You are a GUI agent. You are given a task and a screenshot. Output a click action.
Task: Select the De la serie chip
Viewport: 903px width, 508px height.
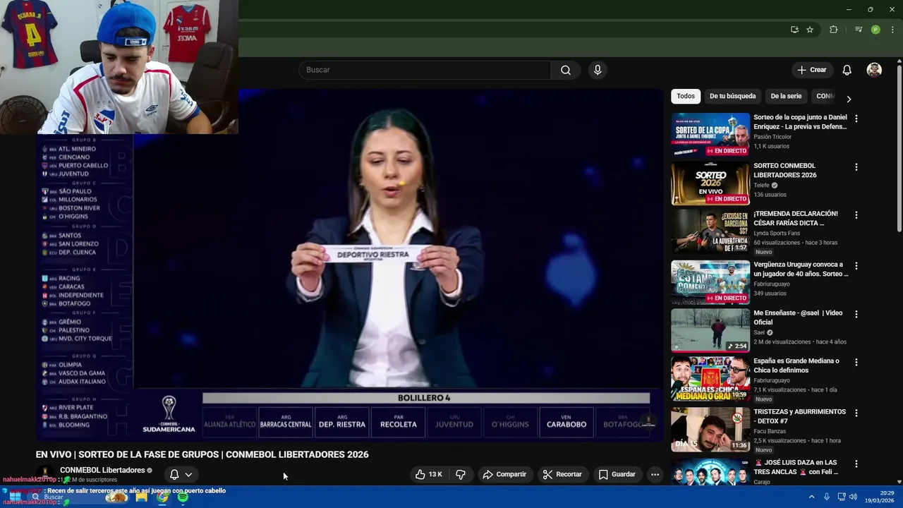point(786,96)
